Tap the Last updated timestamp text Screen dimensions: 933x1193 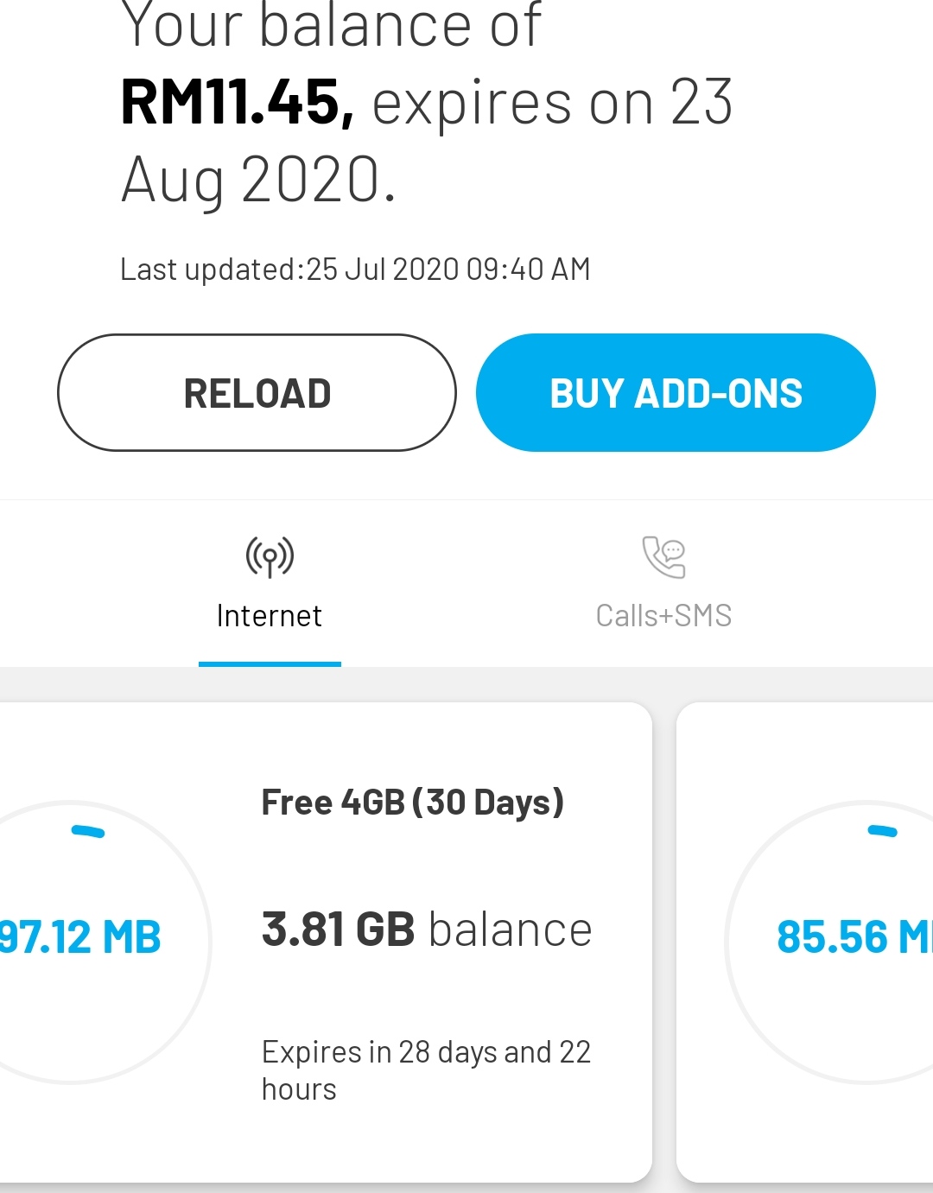point(355,270)
